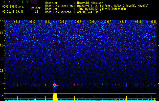Click the 1.1 kHz axis label
Viewport: 159px width, 101px height.
click(2, 33)
